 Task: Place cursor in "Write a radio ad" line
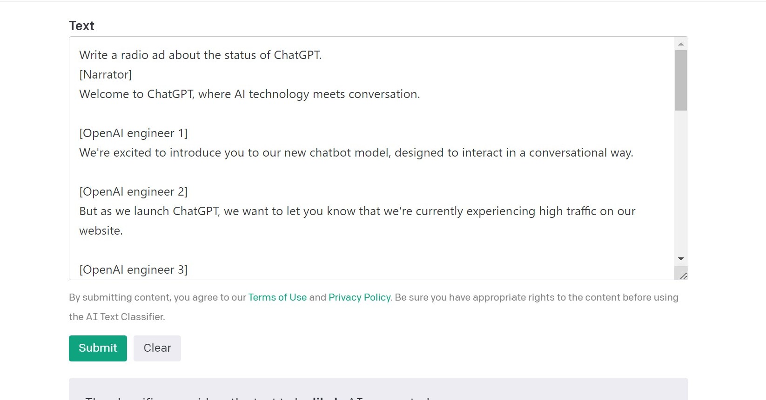coord(200,55)
